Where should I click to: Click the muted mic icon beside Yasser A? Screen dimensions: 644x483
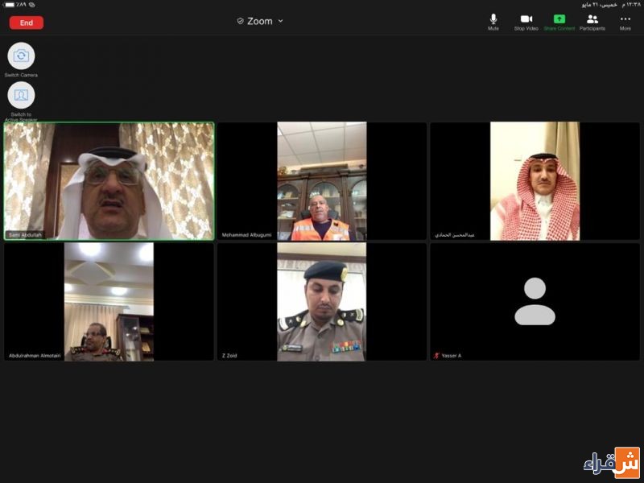tap(436, 355)
